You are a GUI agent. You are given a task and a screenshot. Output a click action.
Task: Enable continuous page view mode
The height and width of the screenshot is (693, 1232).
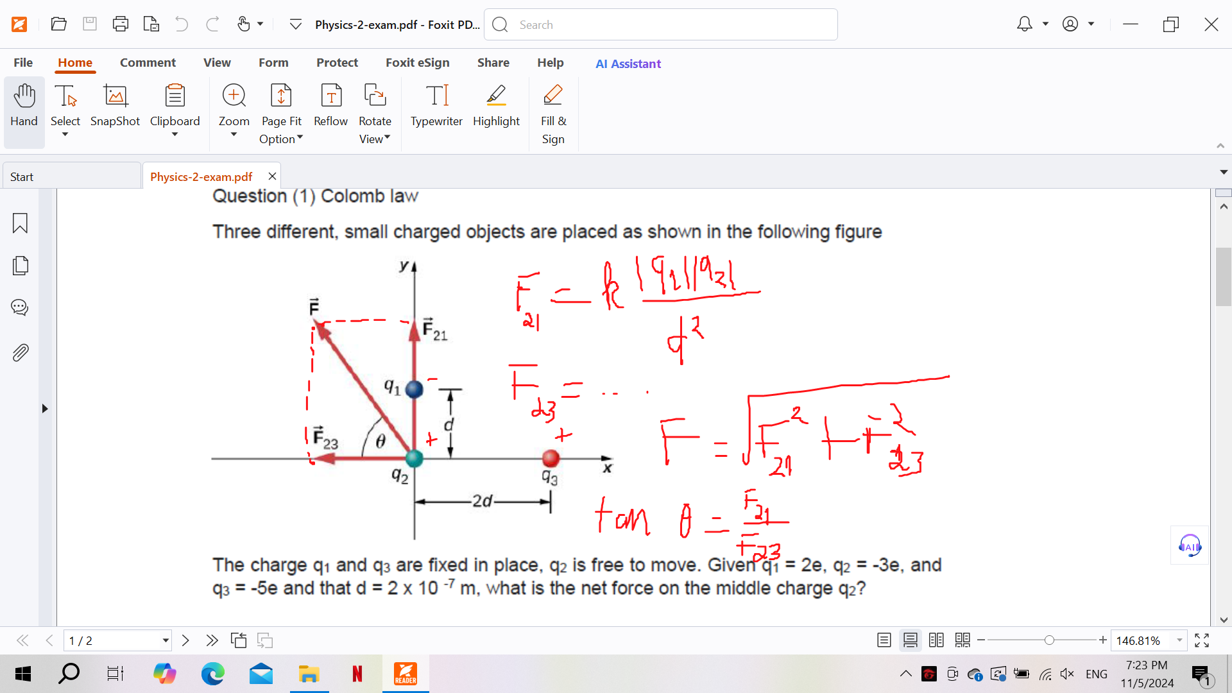pos(910,640)
